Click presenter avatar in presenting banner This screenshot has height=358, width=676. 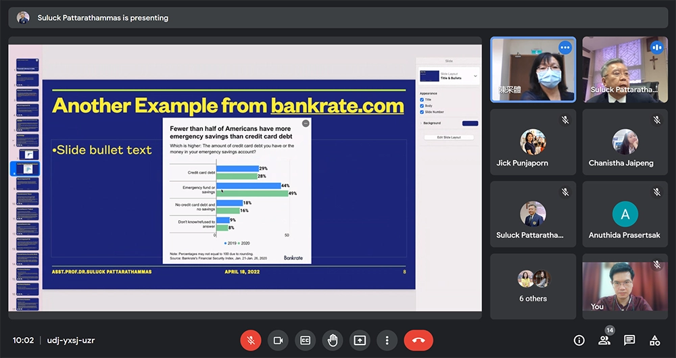[x=23, y=18]
